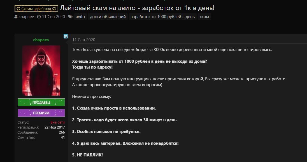This screenshot has width=307, height=162.
Task: Click the TC thread-starter badge
Action: pos(66,36)
